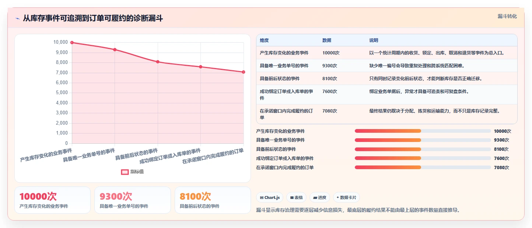
Task: Click the x-axis label 产生库存变化的业务事件
Action: pyautogui.click(x=46, y=155)
